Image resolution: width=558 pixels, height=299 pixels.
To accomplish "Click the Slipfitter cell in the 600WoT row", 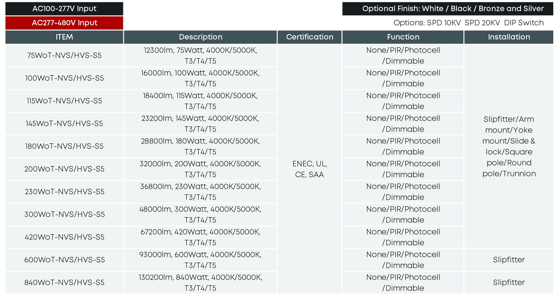I will point(509,260).
